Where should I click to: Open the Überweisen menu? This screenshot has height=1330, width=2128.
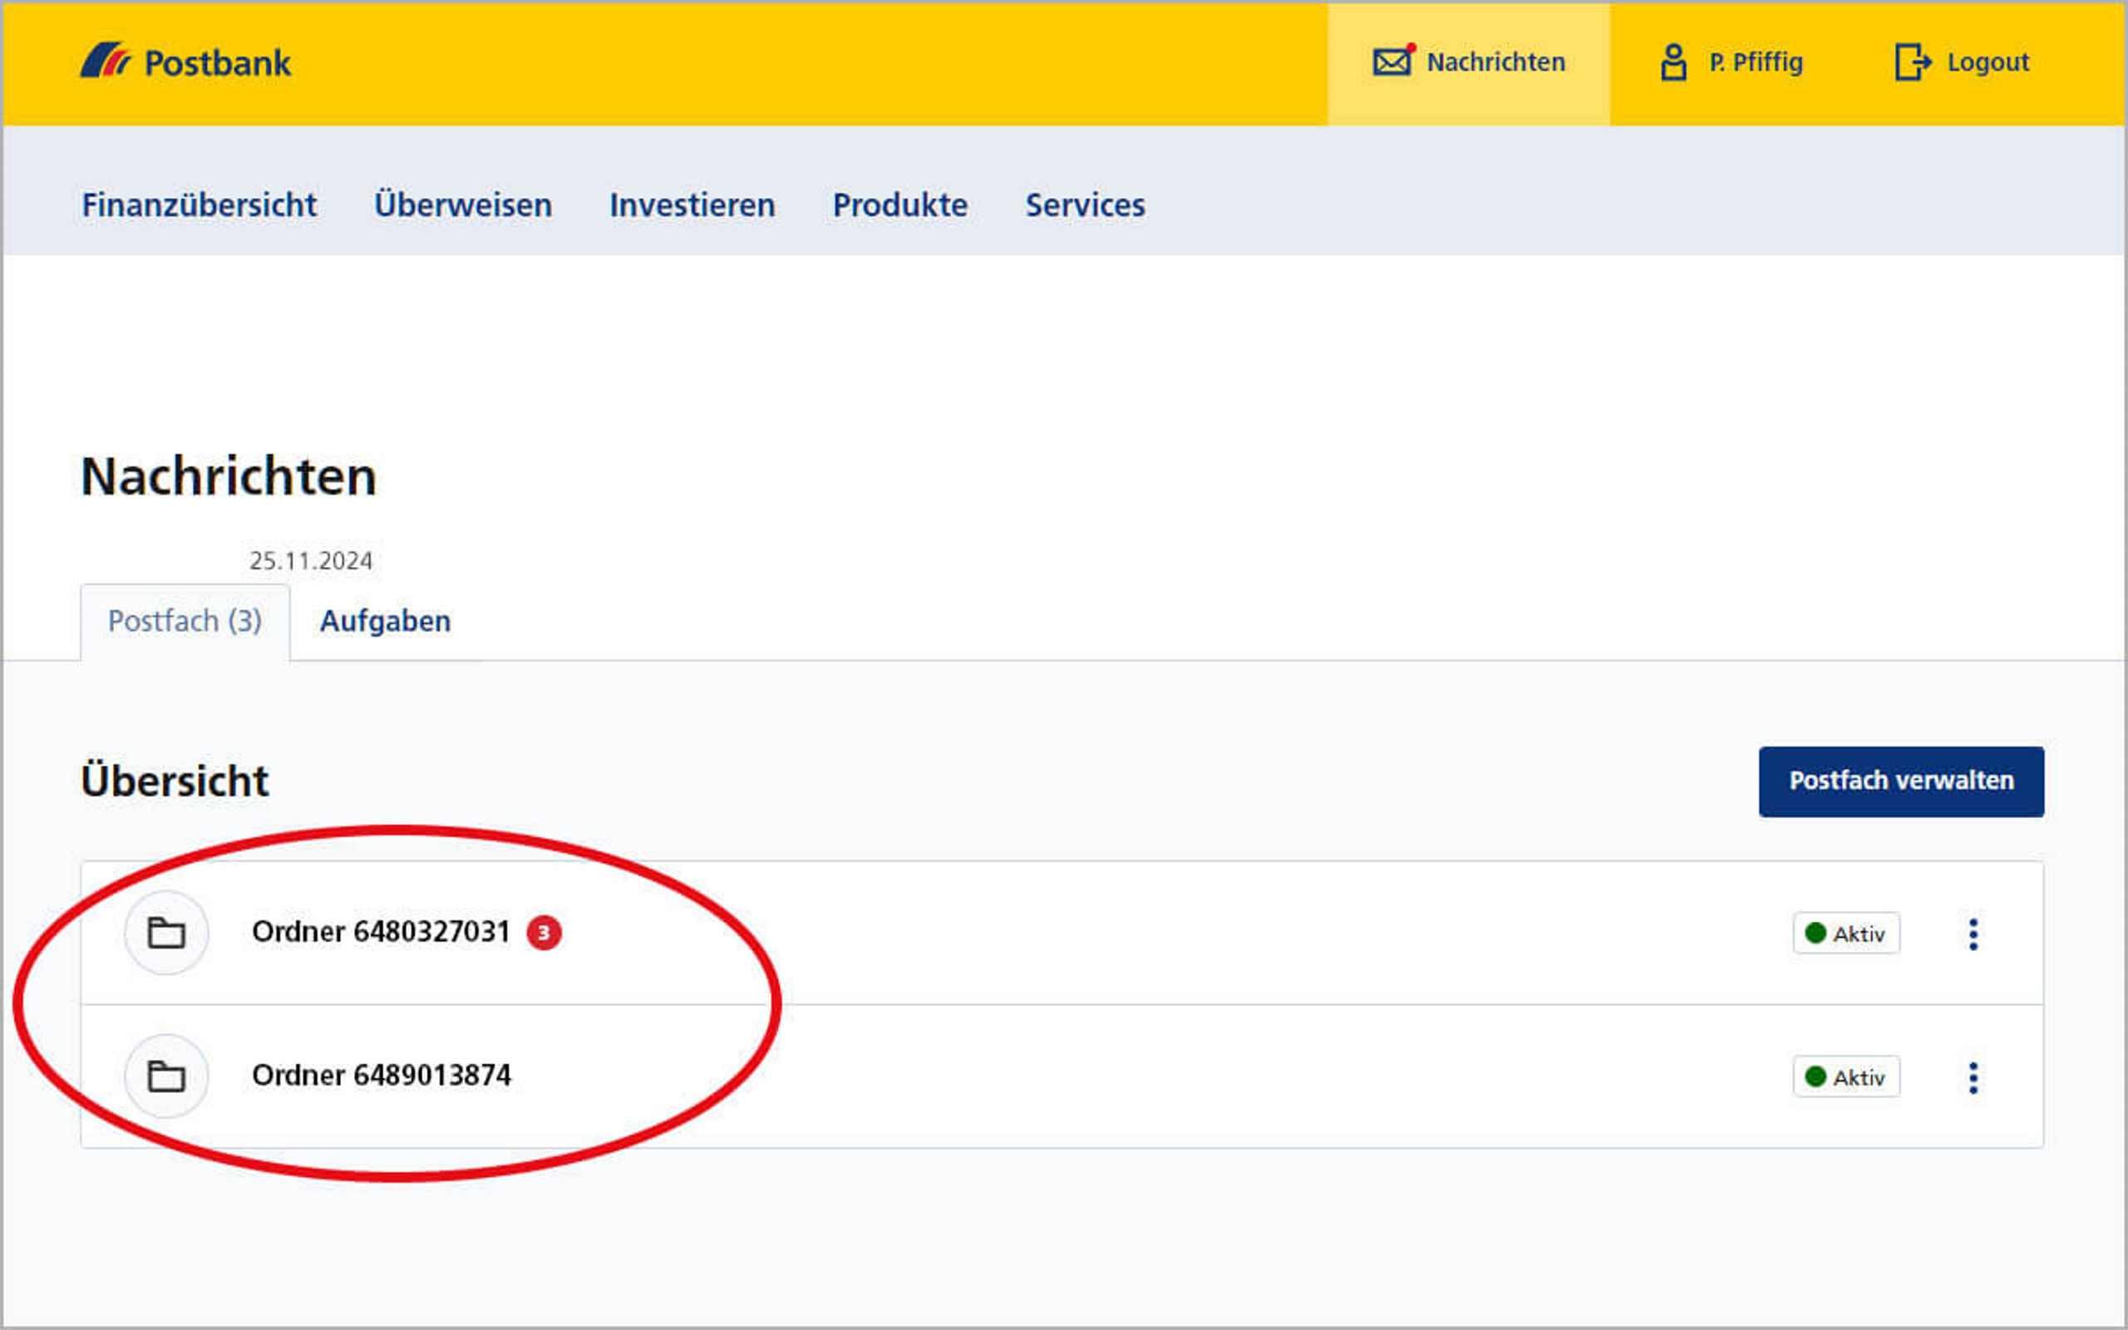(x=462, y=205)
